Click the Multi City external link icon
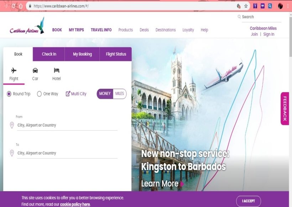Image resolution: width=292 pixels, height=207 pixels. pos(68,94)
